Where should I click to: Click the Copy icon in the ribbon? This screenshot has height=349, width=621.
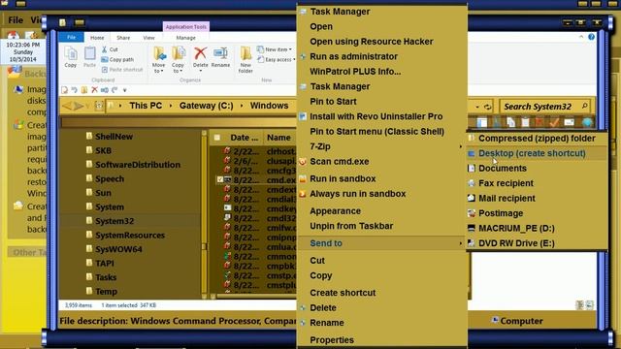71,53
